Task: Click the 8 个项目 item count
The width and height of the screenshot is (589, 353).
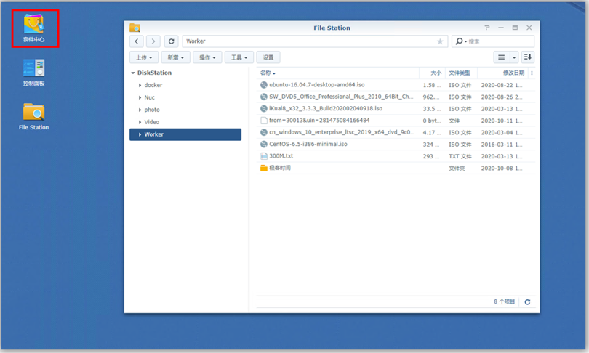Action: click(x=504, y=301)
